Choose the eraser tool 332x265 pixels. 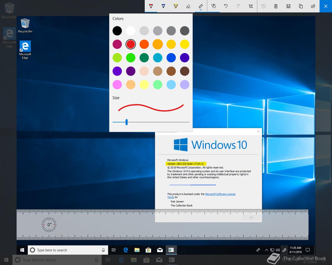[188, 6]
